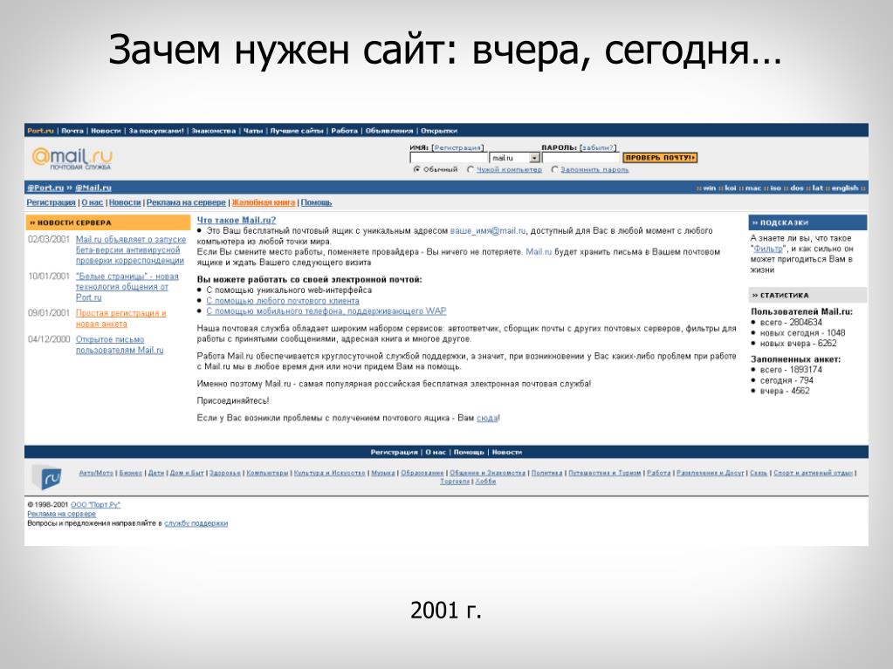Open news 'Простая регистрация и новая анкета'
Image resolution: width=893 pixels, height=669 pixels.
(120, 318)
